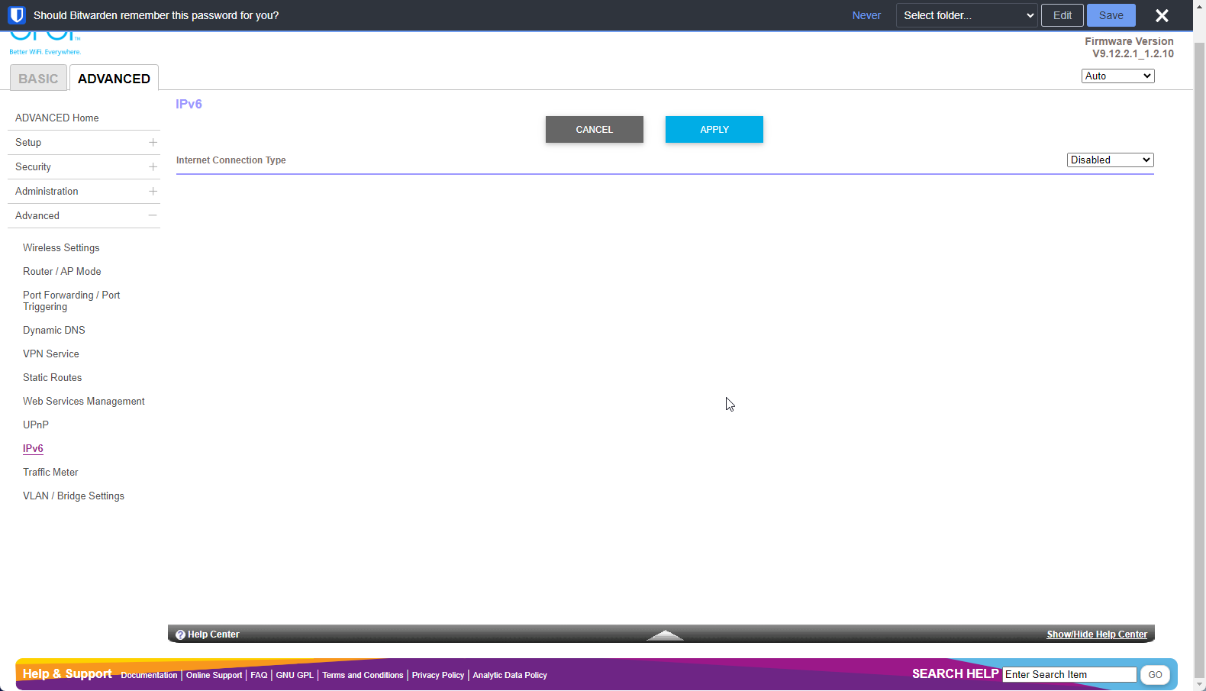Expand the Setup menu plus icon
1206x691 pixels.
pyautogui.click(x=153, y=143)
